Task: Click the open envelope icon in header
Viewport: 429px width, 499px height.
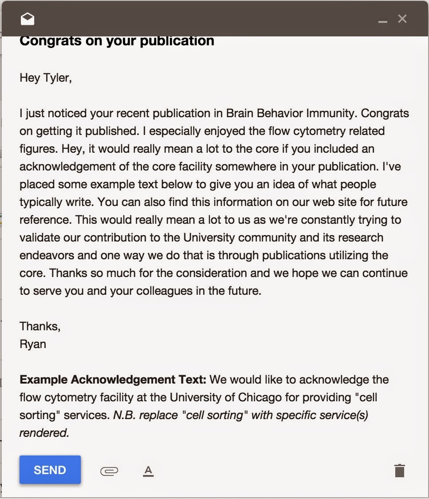Action: tap(28, 19)
